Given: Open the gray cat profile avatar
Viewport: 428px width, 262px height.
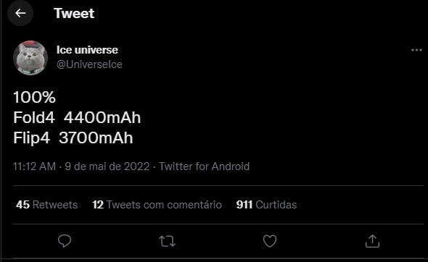Looking at the screenshot, I should pos(30,58).
